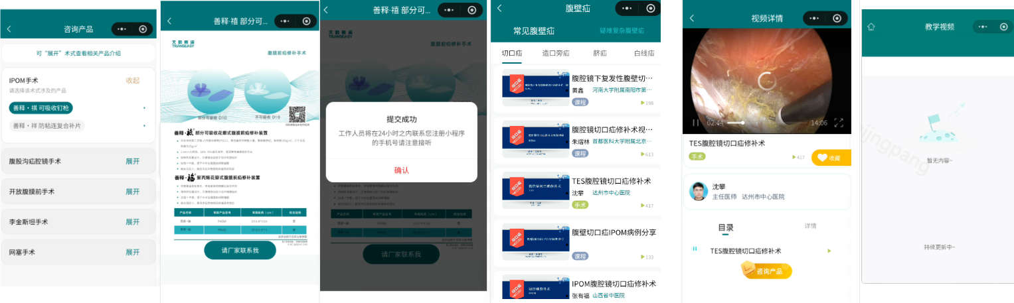
Task: Pause the surgery video
Action: tap(696, 123)
